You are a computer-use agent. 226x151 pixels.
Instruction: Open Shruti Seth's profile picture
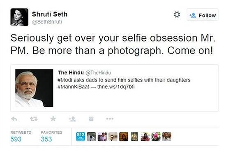[19, 17]
